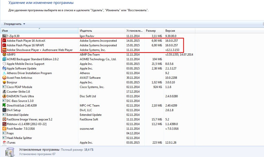This screenshot has width=264, height=157.
Task: Click the Foxit Reader icon
Action: point(4,128)
